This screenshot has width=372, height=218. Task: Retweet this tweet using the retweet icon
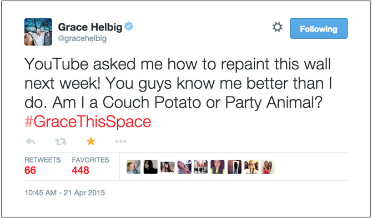61,141
